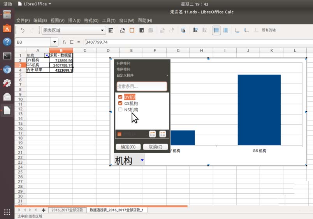This screenshot has width=313, height=219.
Task: Click 'show only current item' icon in filter popup
Action: coord(153,134)
